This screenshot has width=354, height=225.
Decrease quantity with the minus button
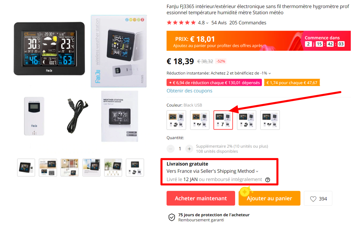(x=170, y=149)
